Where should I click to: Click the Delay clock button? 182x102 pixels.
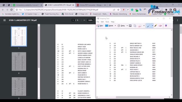(121, 26)
